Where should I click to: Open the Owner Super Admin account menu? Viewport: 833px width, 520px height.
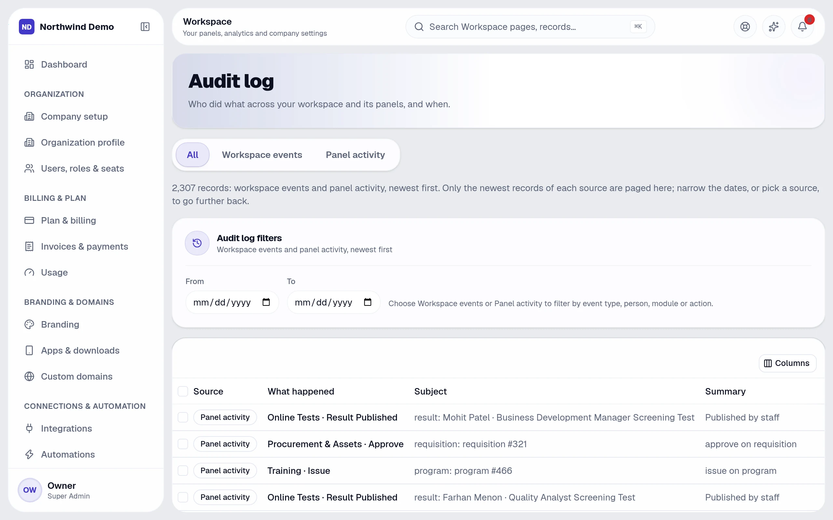[x=86, y=490]
